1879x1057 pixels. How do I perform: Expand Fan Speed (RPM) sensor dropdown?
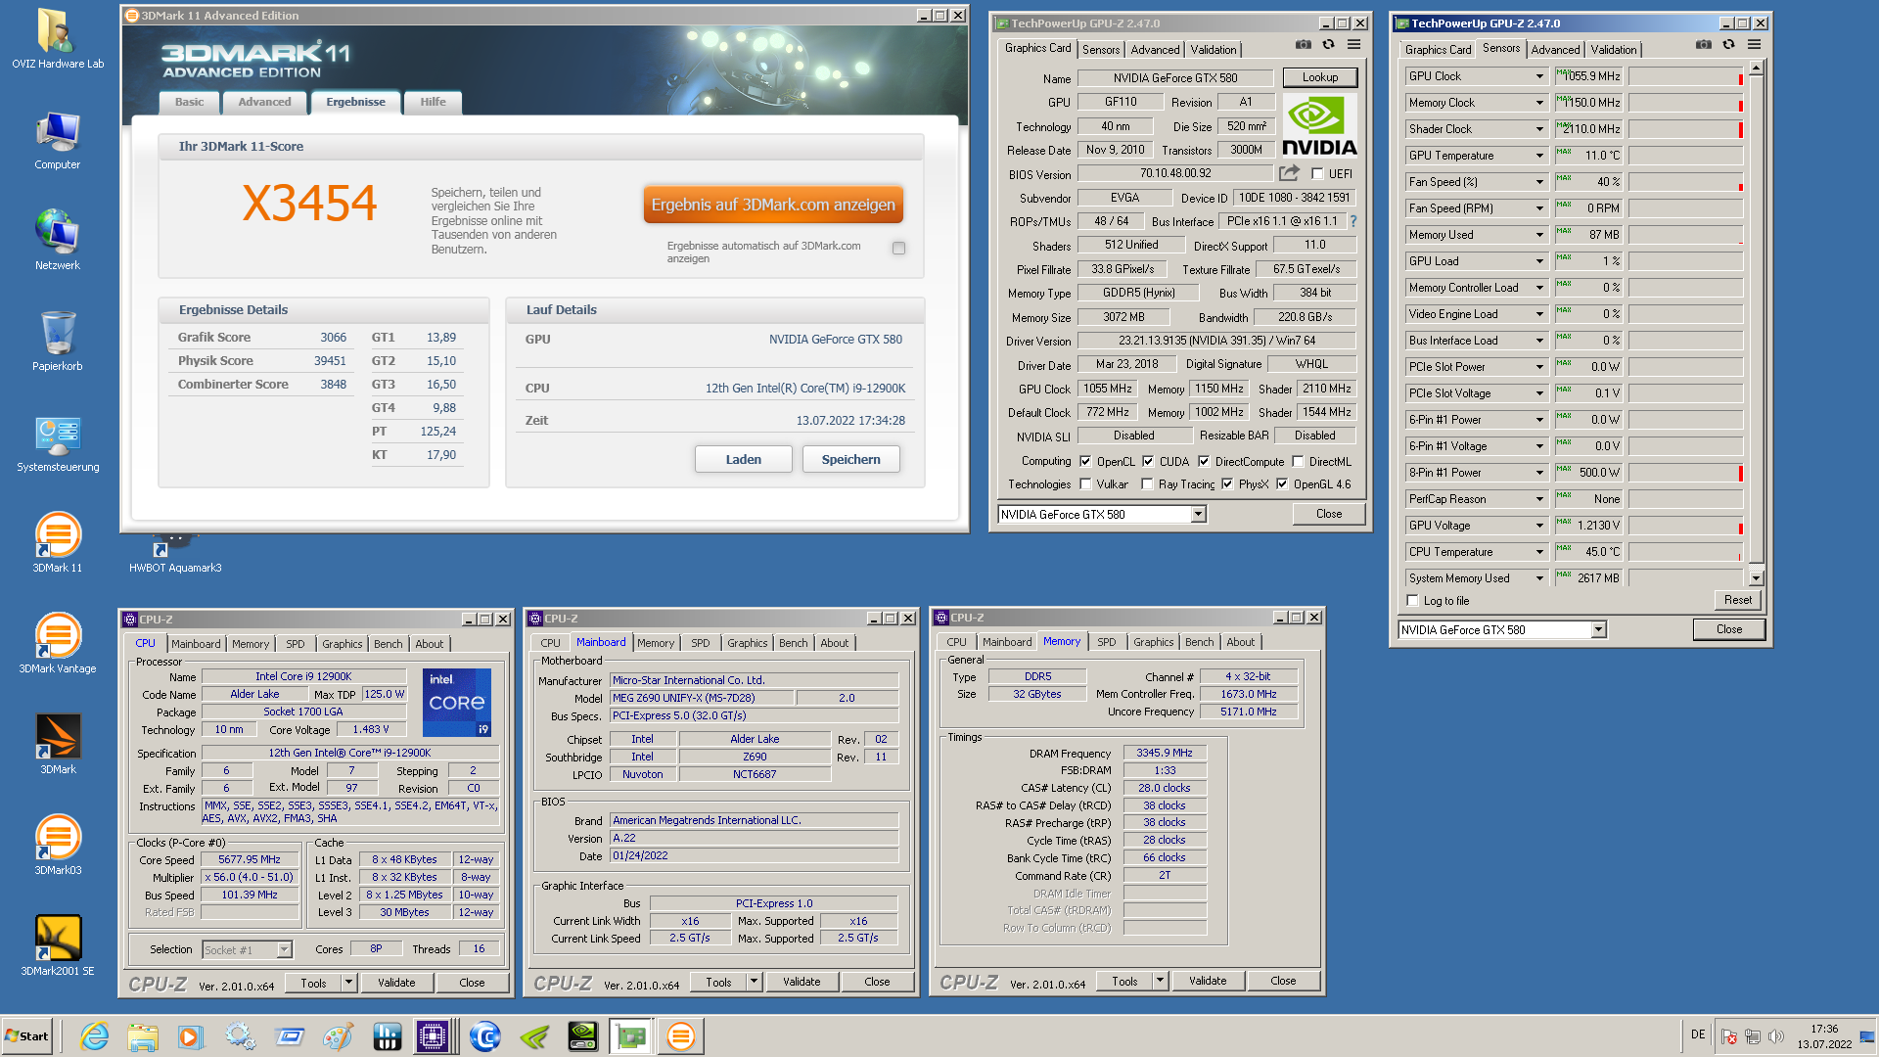click(x=1538, y=208)
